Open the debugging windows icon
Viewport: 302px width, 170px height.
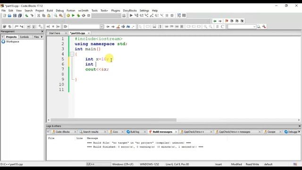pyautogui.click(x=179, y=16)
